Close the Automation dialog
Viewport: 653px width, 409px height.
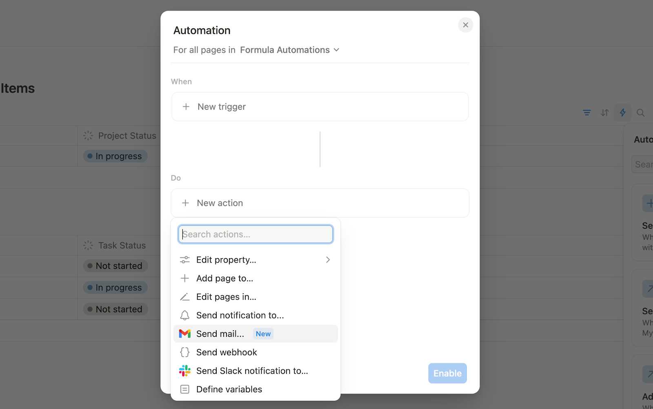point(465,25)
